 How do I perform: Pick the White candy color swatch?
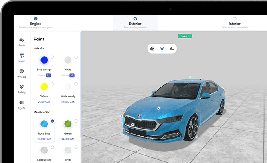tap(68, 87)
